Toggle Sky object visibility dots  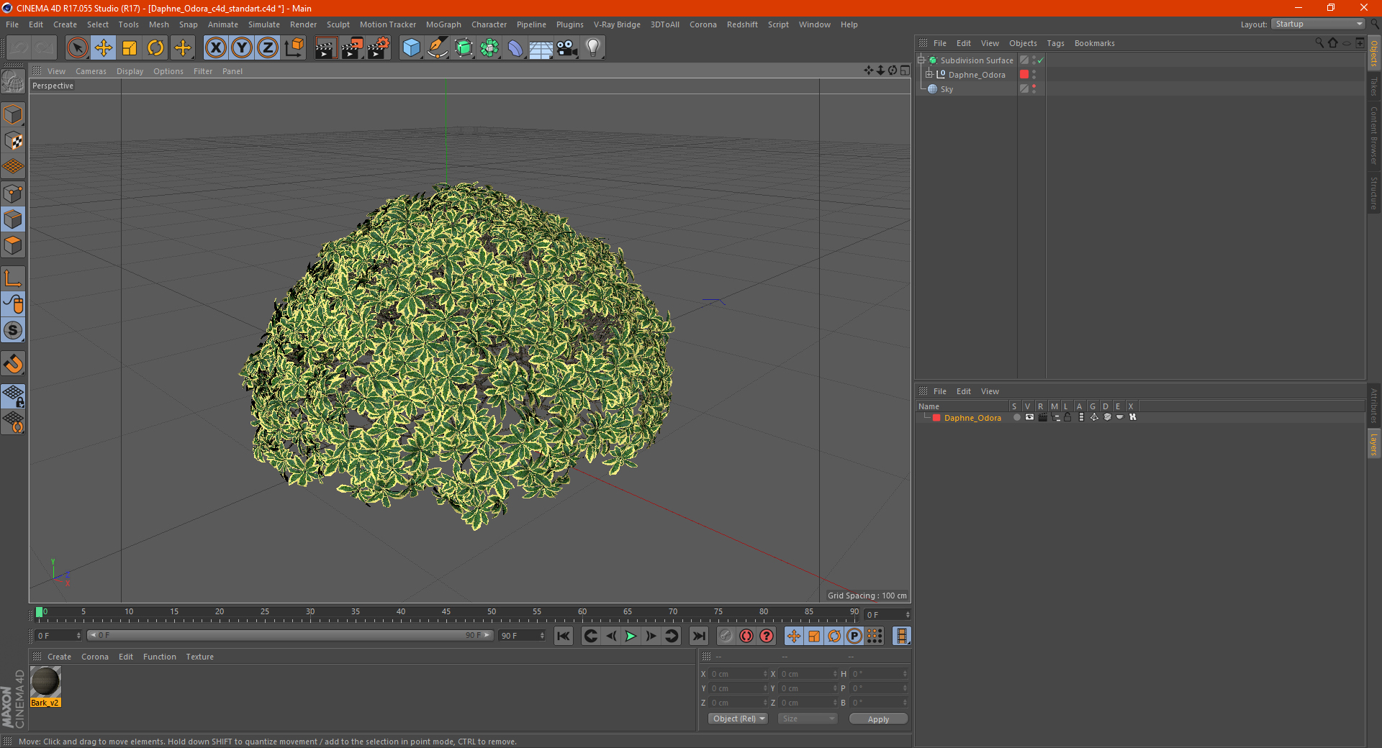1034,89
